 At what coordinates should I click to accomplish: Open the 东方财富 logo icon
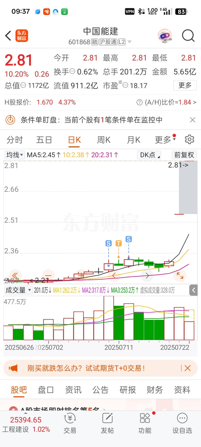[x=22, y=36]
